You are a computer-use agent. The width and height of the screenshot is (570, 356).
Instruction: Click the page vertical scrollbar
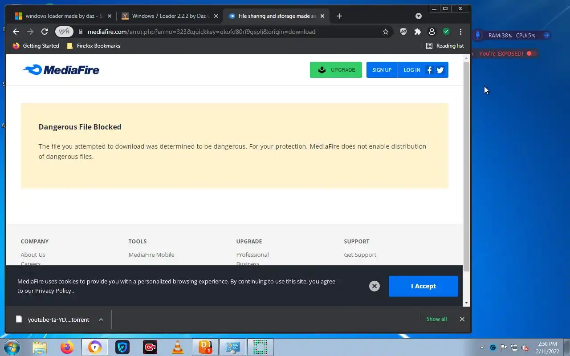(466, 167)
